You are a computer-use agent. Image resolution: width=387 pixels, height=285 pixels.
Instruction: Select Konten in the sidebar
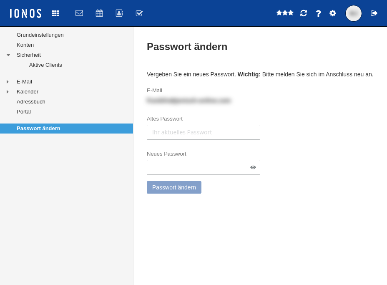tap(25, 45)
